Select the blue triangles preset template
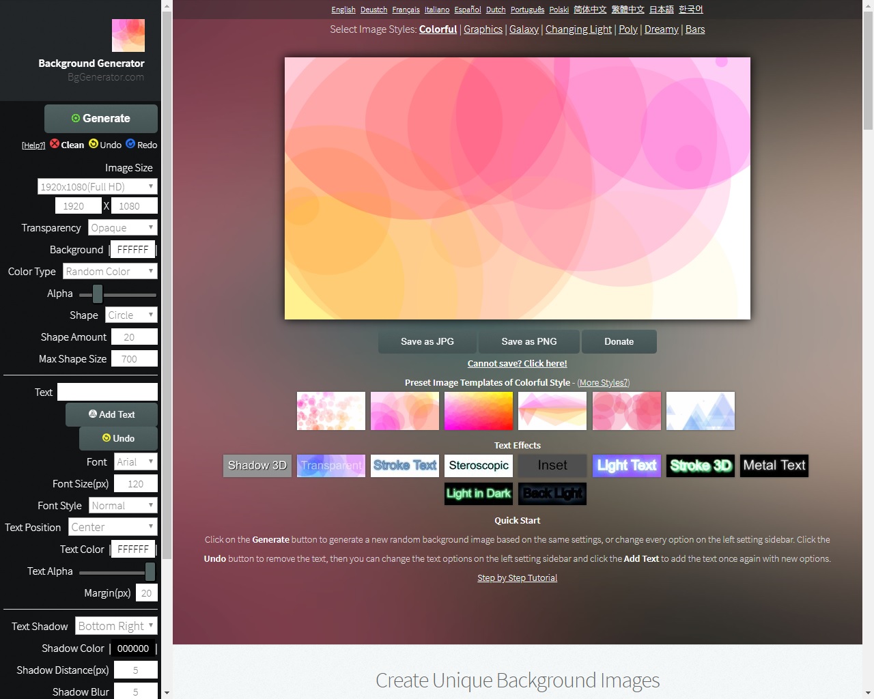This screenshot has width=874, height=699. [x=701, y=411]
